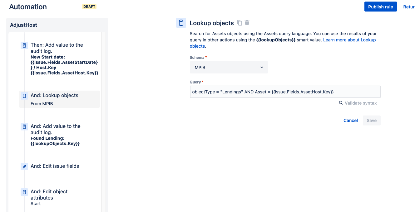Click the audit log icon for Found Lending step
The width and height of the screenshot is (415, 212).
pos(24,127)
